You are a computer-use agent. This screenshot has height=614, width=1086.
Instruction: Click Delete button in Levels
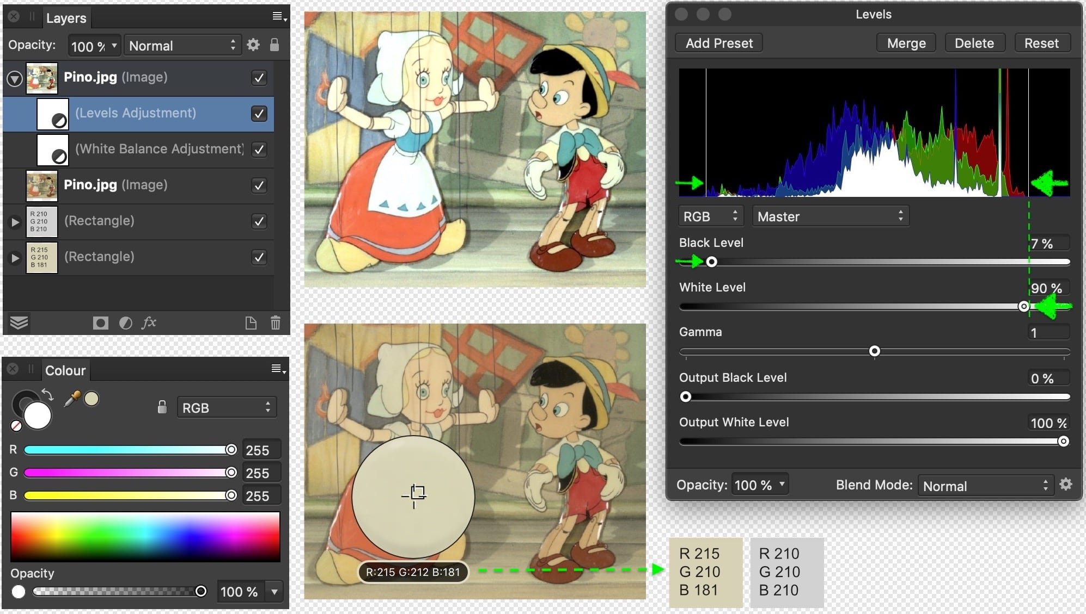tap(974, 43)
